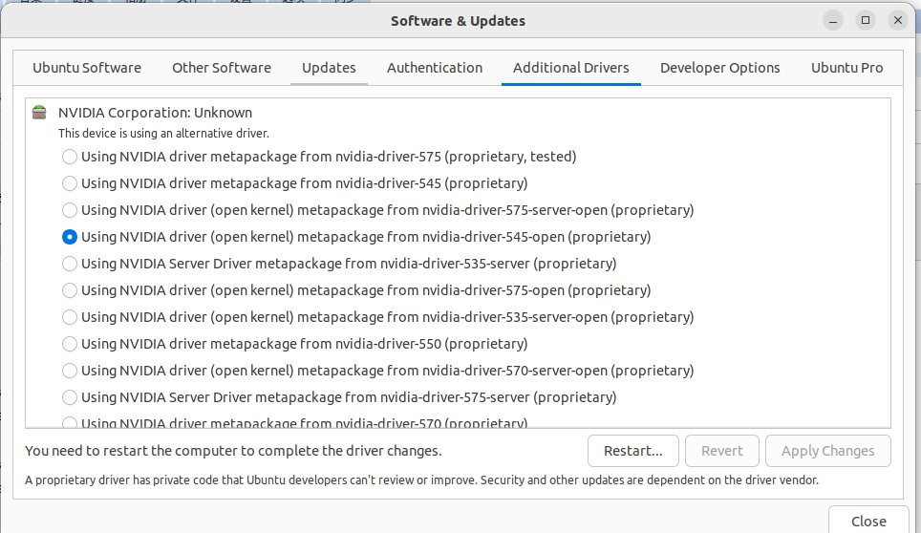Click the Close button at bottom
Image resolution: width=921 pixels, height=533 pixels.
[868, 521]
